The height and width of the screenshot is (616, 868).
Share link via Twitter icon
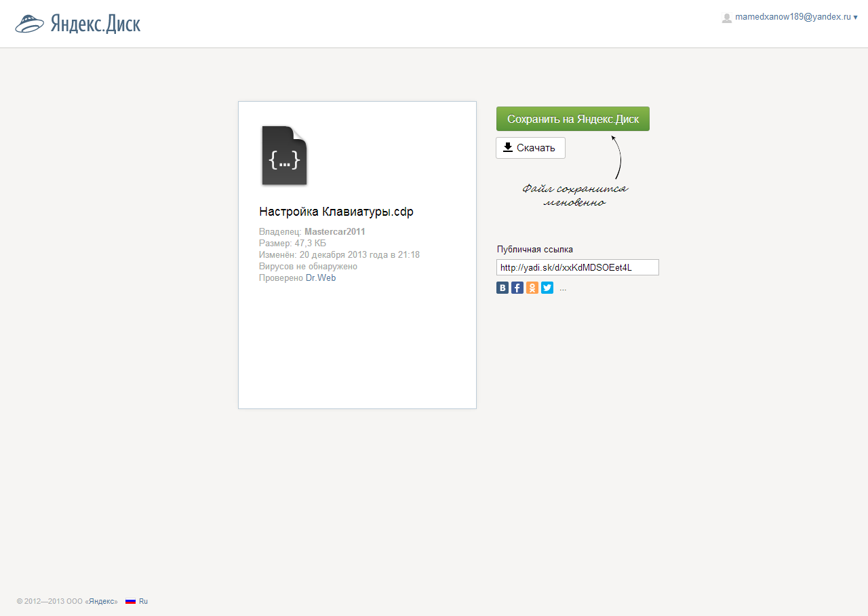[x=547, y=288]
